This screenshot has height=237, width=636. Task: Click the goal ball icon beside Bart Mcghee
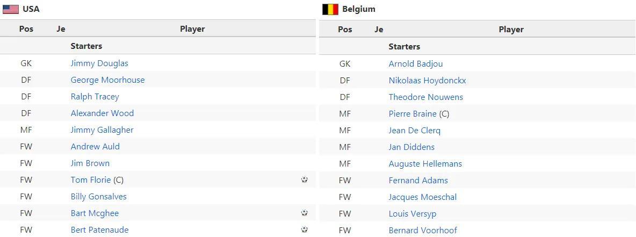pos(305,213)
